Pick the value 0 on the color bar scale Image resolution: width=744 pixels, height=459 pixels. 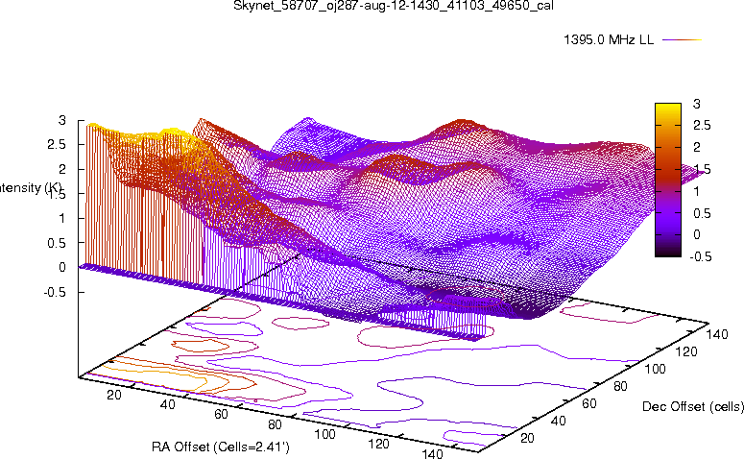[x=697, y=234]
